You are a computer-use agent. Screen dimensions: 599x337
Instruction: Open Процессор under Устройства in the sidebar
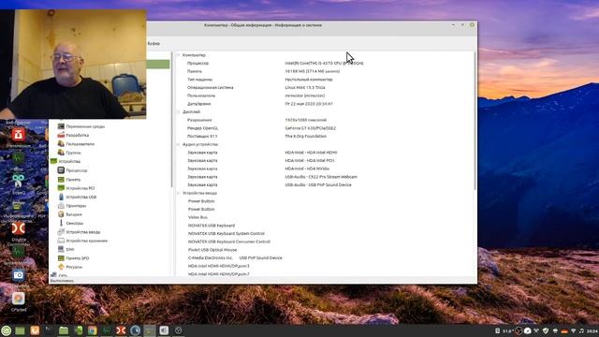click(x=77, y=170)
